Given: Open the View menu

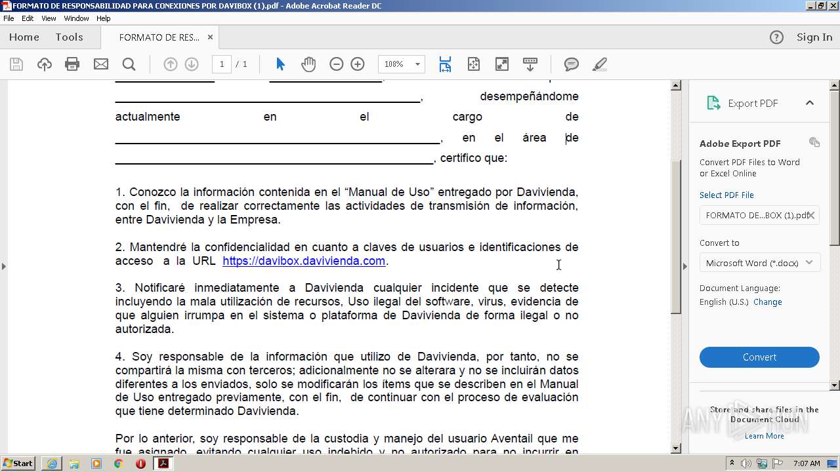Looking at the screenshot, I should tap(49, 18).
